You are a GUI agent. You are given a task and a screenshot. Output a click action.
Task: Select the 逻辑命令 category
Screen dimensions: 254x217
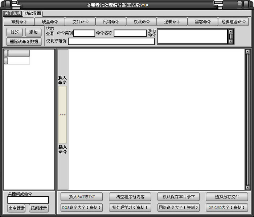click(172, 22)
